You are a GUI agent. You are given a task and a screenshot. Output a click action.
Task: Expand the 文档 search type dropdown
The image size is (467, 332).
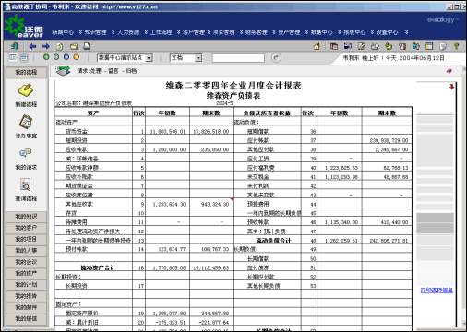coord(186,58)
